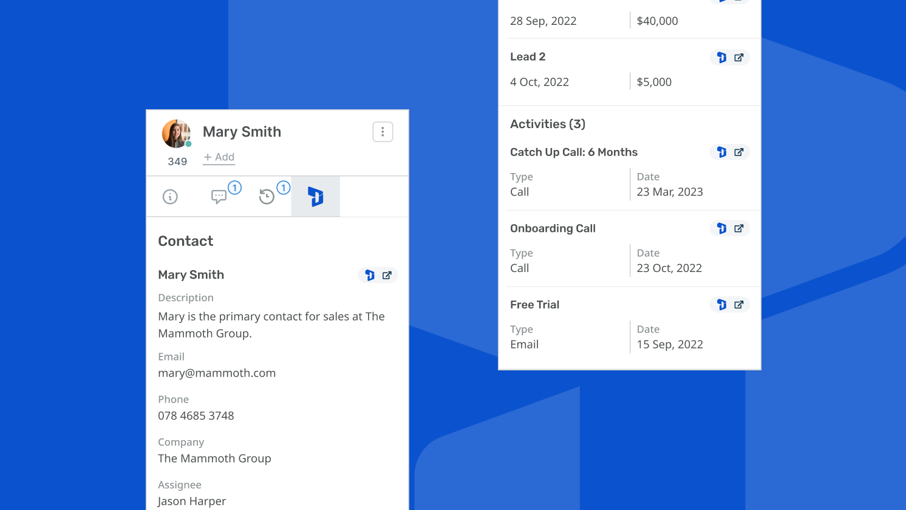Click Mary Smith's profile picture
Screen dimensions: 906x510
[176, 133]
